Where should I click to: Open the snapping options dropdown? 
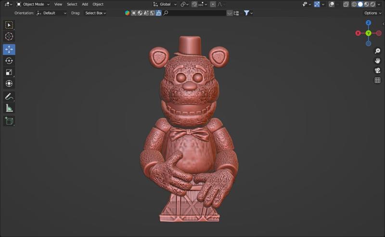[203, 4]
